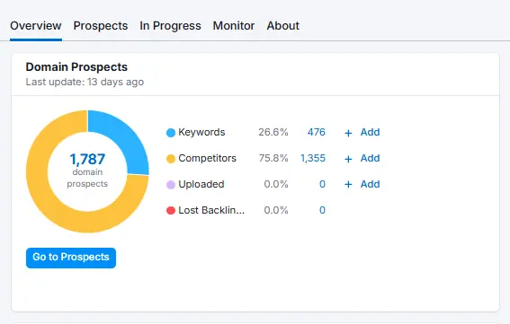Click the Uploaded row's 0.0% percentage
510x324 pixels.
click(x=276, y=184)
